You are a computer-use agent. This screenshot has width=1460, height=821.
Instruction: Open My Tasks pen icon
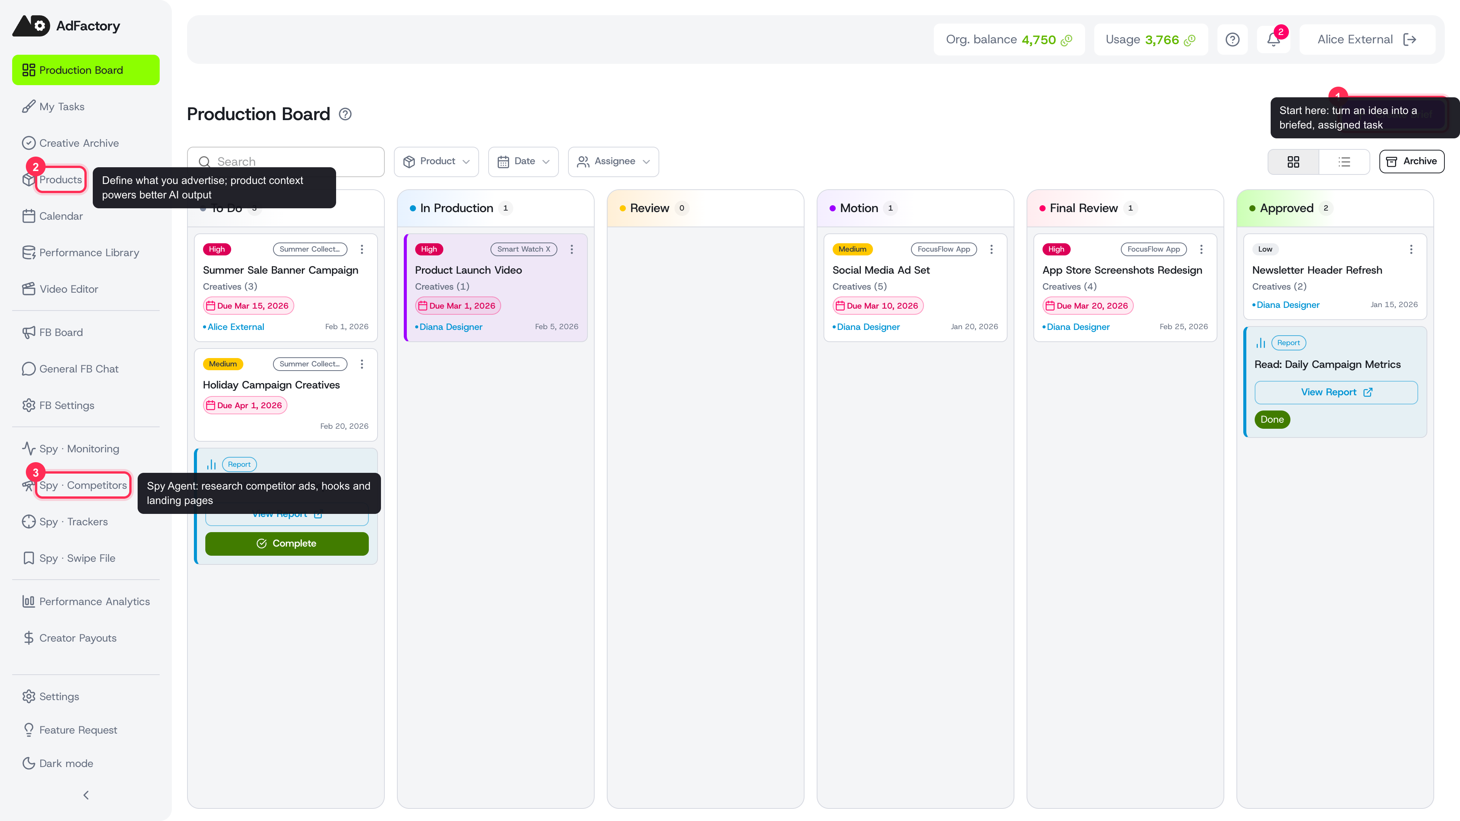tap(29, 106)
